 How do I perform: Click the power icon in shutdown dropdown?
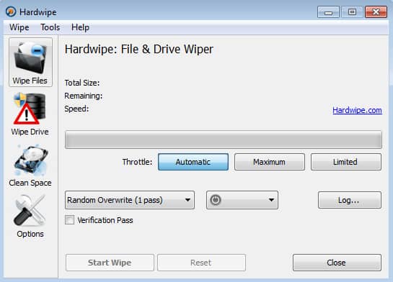(x=216, y=200)
